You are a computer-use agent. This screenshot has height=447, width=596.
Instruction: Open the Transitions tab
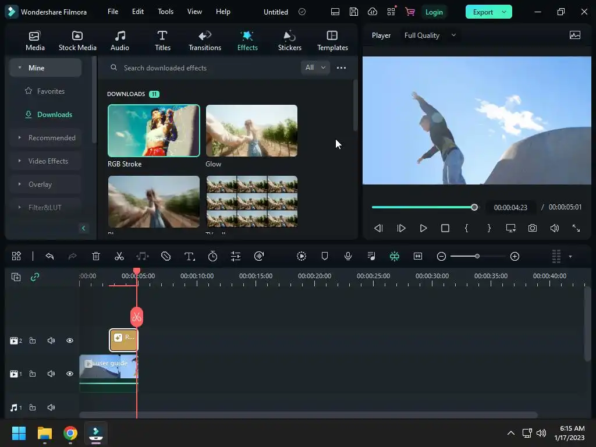click(205, 41)
